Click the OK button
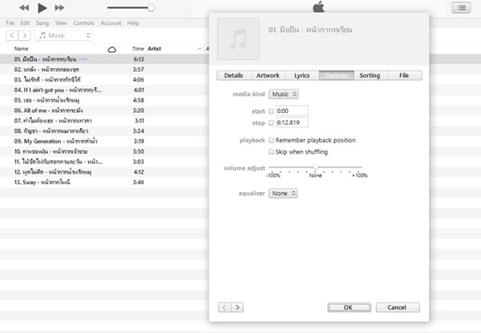481x333 pixels. (x=349, y=307)
